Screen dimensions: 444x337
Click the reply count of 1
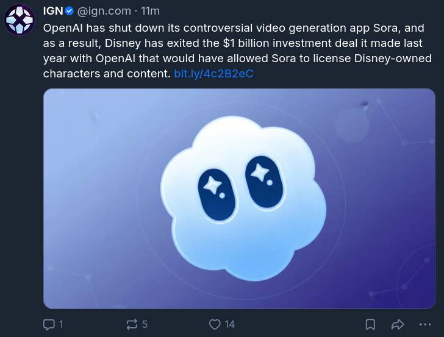point(60,324)
